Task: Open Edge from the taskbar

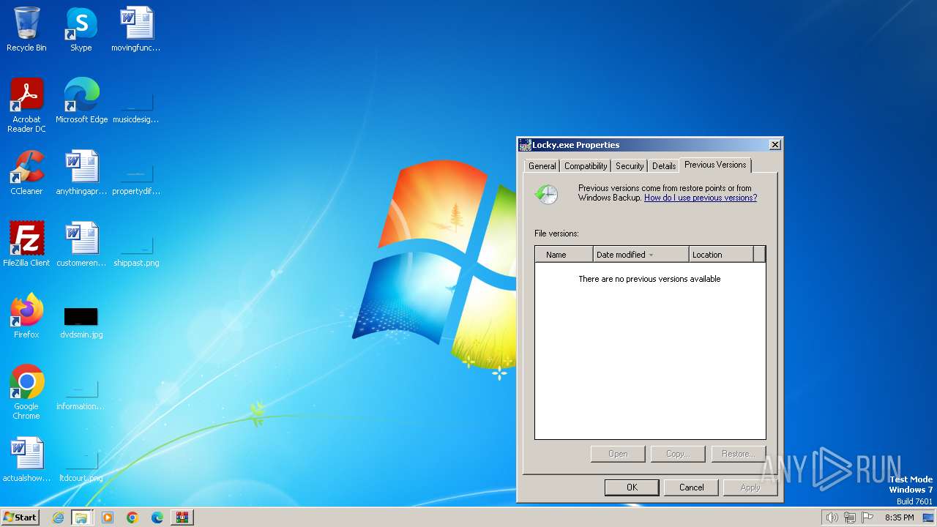Action: click(x=157, y=517)
